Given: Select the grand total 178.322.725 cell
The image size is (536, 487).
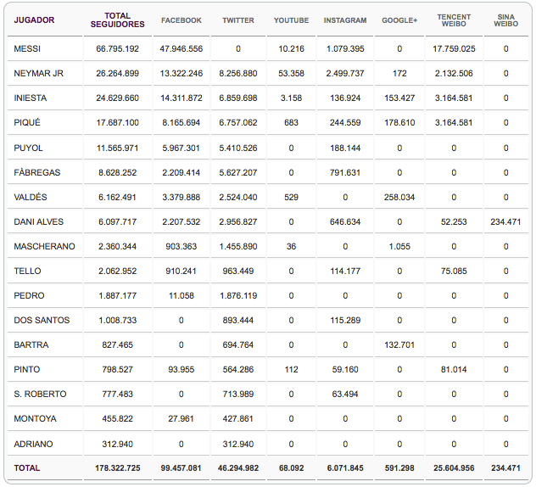Looking at the screenshot, I should (117, 468).
